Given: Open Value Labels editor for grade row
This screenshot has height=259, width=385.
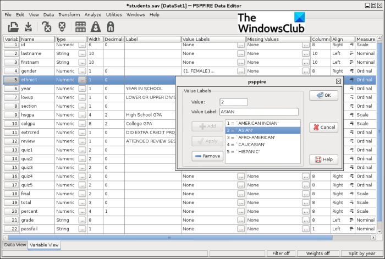Looking at the screenshot, I should (x=241, y=220).
